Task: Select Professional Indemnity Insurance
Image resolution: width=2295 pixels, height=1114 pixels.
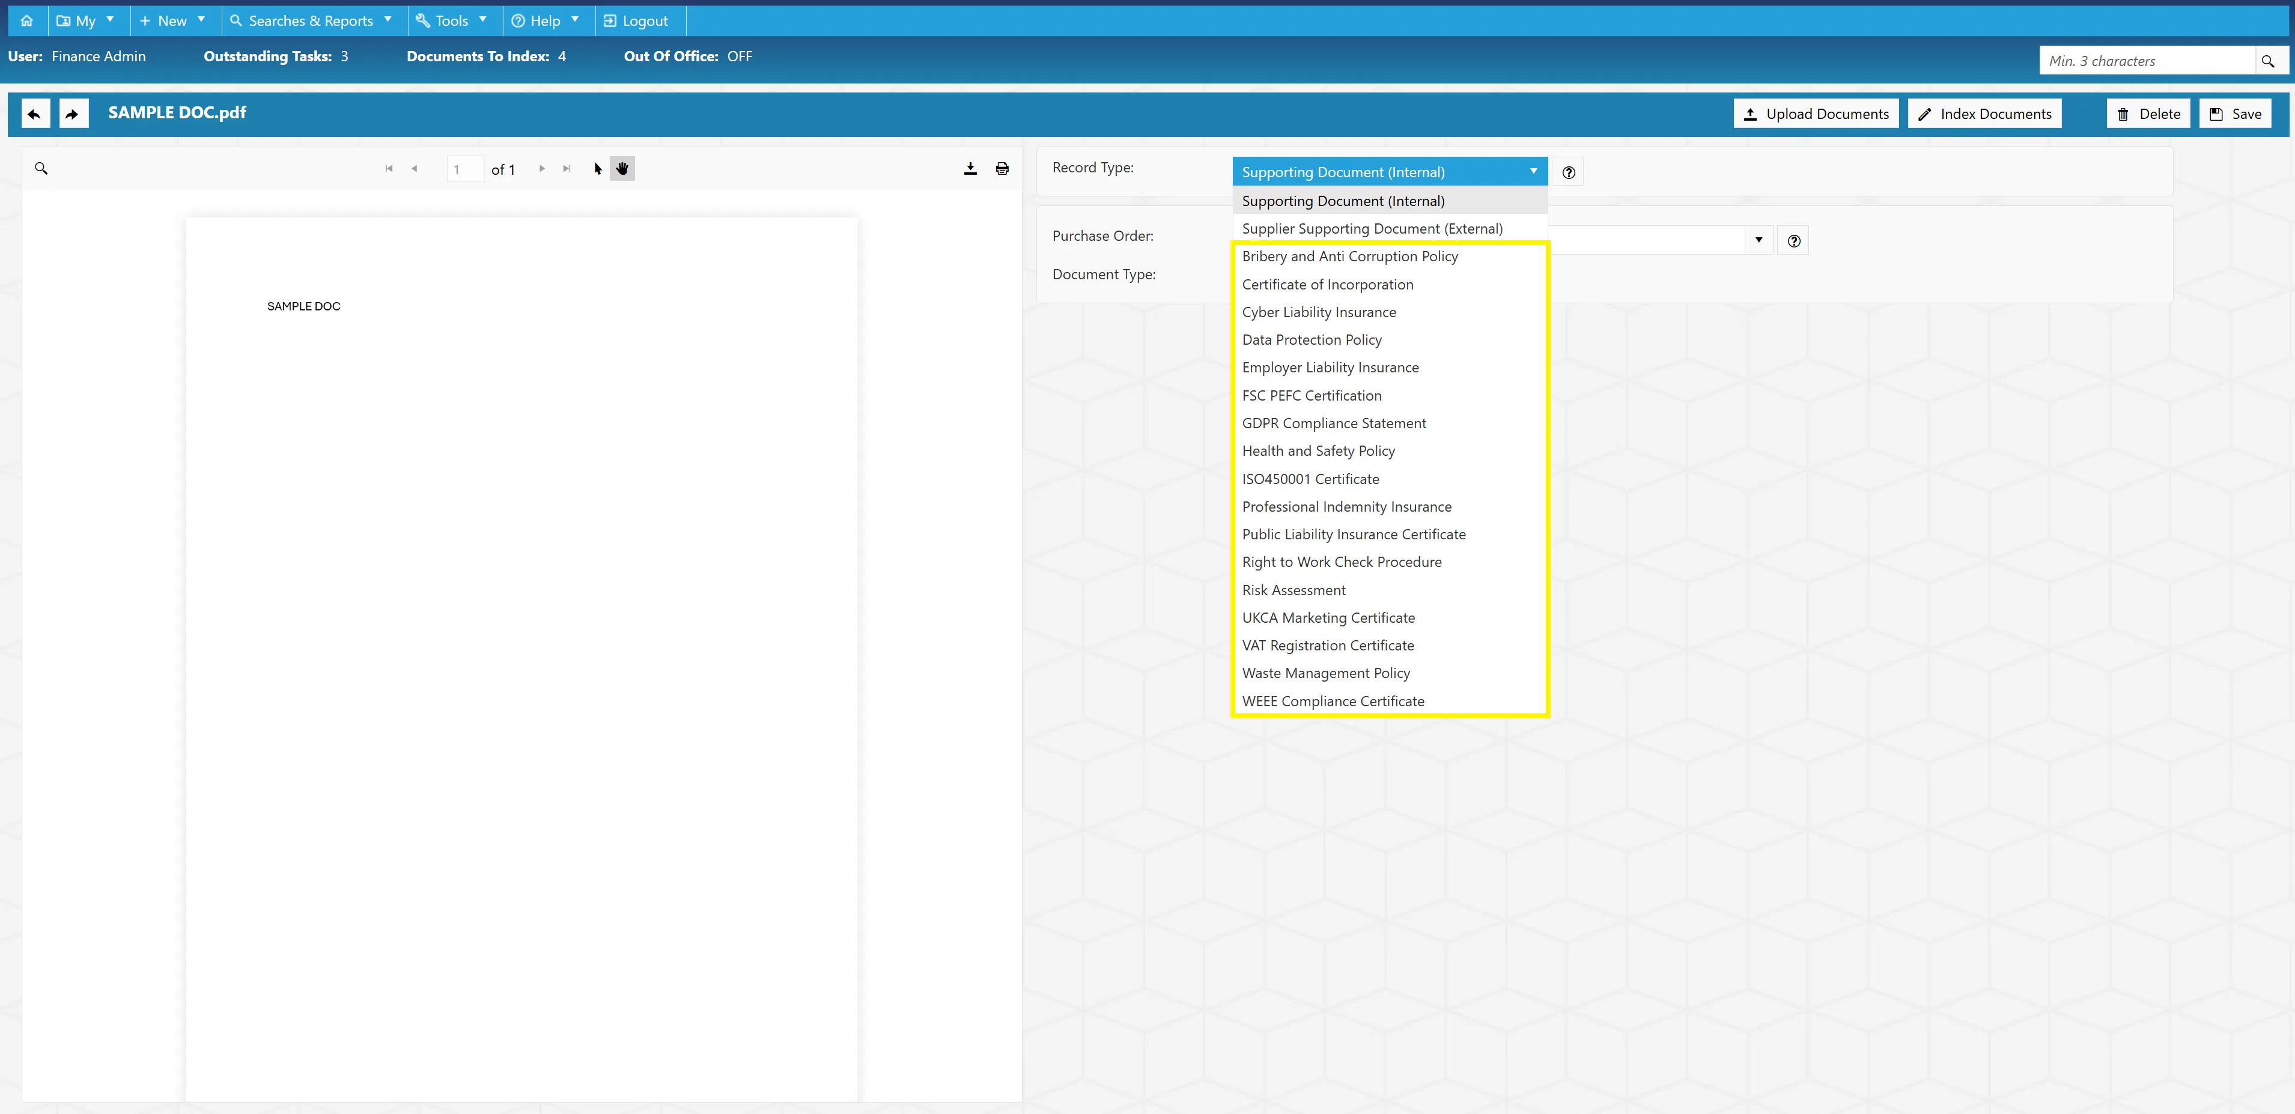Action: click(1390, 507)
